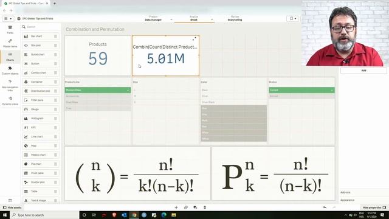Switch to the Narrate Storytelling tab
The height and width of the screenshot is (219, 389).
click(235, 18)
